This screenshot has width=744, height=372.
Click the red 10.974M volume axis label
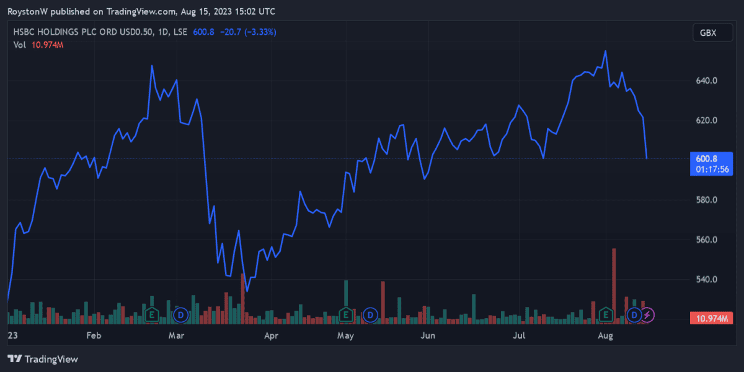(x=711, y=318)
